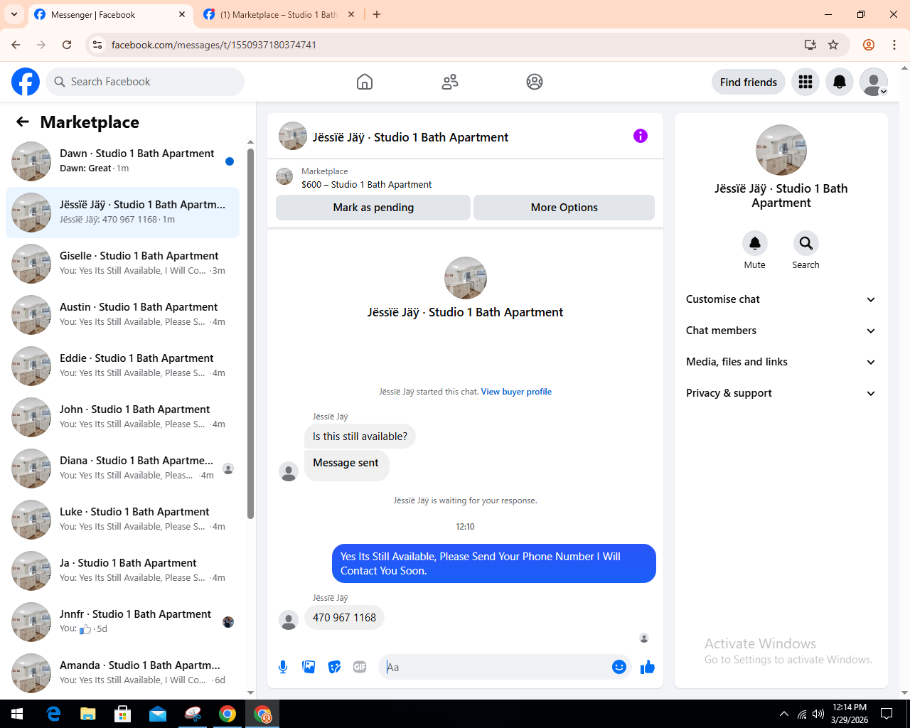This screenshot has width=910, height=728.
Task: Mute this conversation with bell icon
Action: [x=755, y=243]
